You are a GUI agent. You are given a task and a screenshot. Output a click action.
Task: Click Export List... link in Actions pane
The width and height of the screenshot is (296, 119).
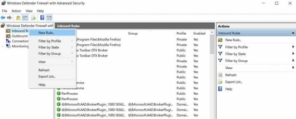(x=234, y=82)
